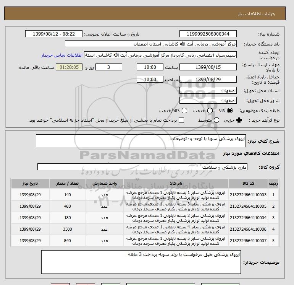Click the need date in row 1
Image resolution: width=294 pixels, height=285 pixels.
pos(30,195)
